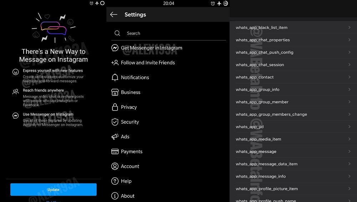Screen dimensions: 357x202
Task: Go back using the Settings arrow
Action: click(x=114, y=15)
